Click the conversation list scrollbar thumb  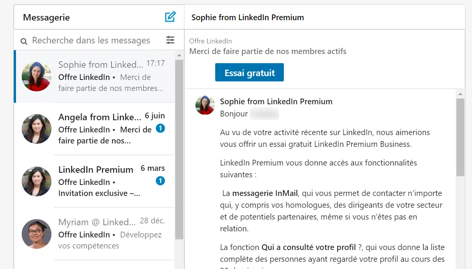pyautogui.click(x=179, y=148)
